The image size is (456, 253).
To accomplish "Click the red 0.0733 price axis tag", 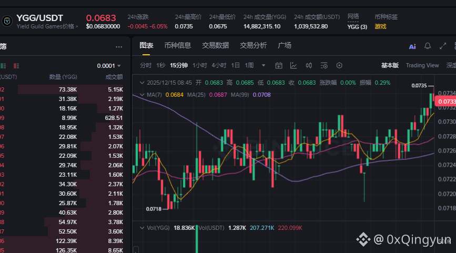I will tap(445, 102).
